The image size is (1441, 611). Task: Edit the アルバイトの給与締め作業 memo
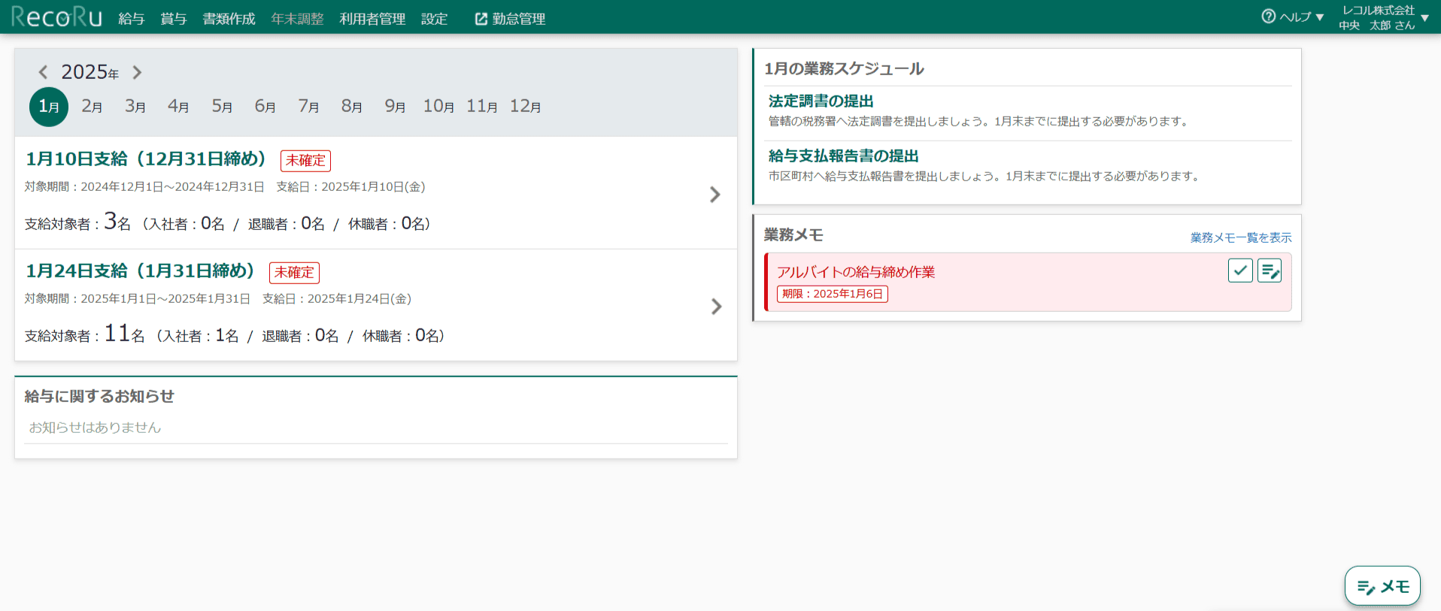point(1270,271)
